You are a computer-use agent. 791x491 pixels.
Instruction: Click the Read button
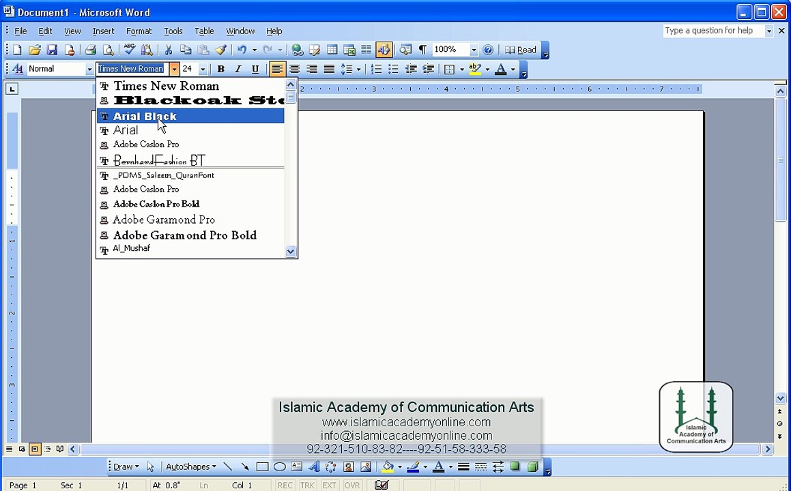tap(521, 50)
